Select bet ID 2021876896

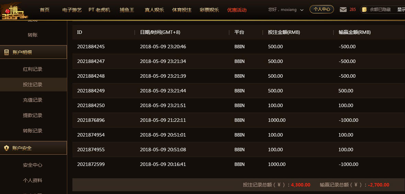coord(91,120)
